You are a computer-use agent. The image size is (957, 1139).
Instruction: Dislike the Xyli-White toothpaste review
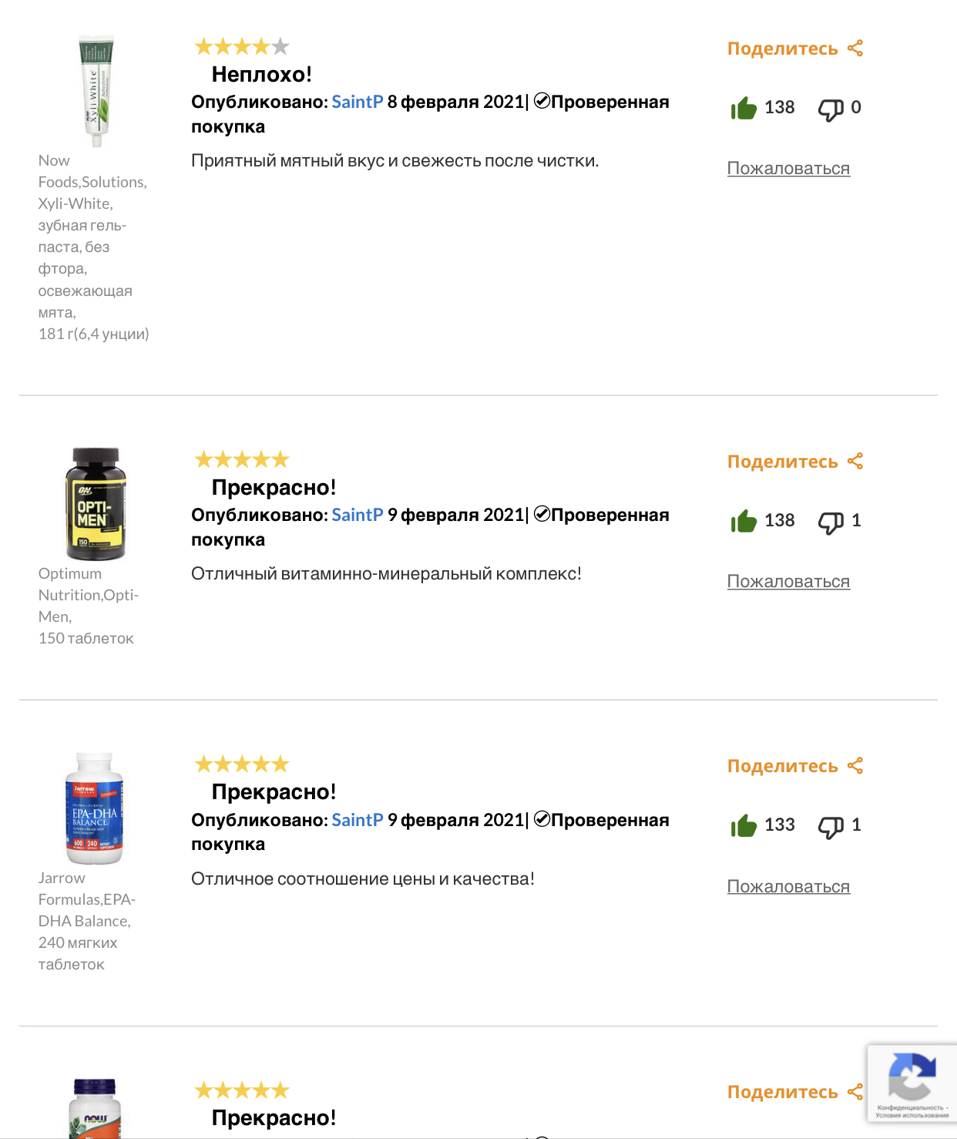tap(831, 109)
